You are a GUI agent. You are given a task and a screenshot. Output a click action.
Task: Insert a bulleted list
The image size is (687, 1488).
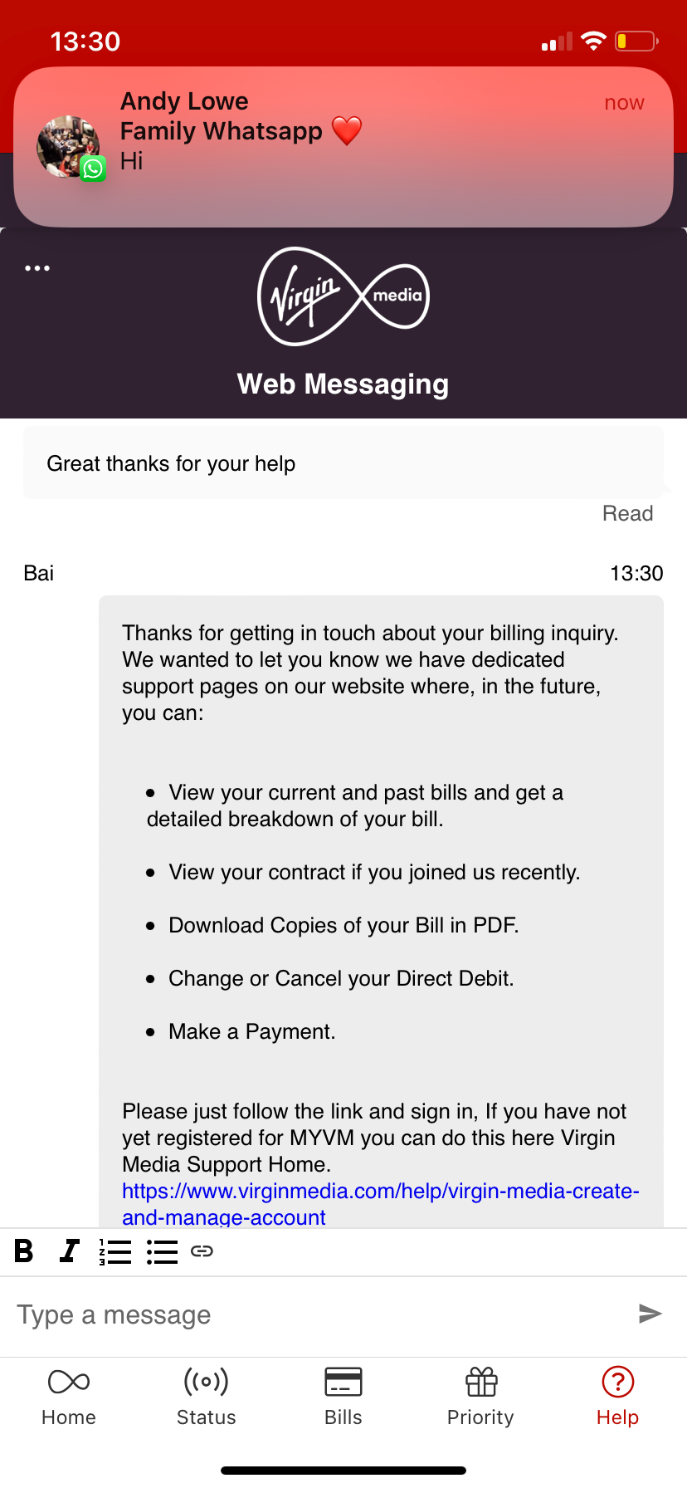coord(162,1251)
